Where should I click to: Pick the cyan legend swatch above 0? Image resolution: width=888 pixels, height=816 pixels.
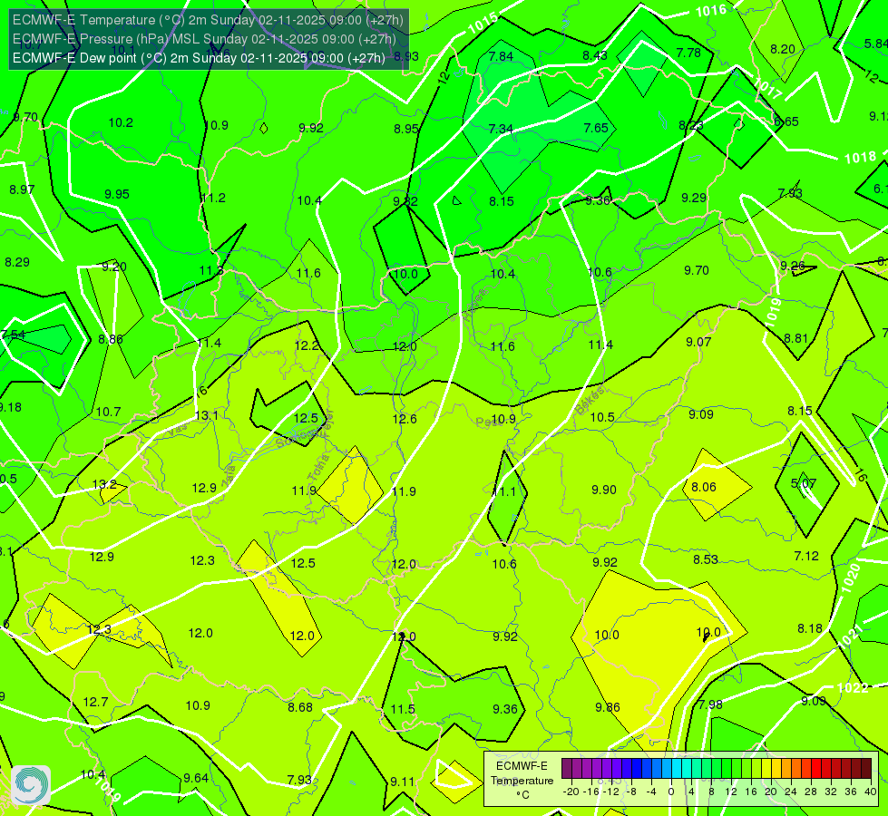point(676,769)
